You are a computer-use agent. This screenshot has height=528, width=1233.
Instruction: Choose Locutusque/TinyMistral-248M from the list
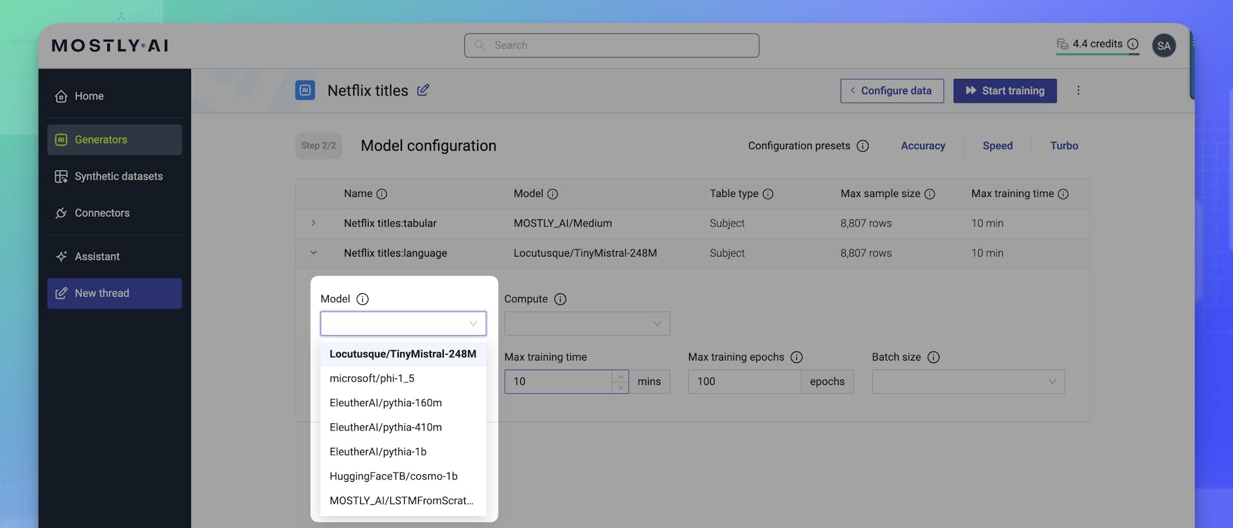pyautogui.click(x=403, y=354)
